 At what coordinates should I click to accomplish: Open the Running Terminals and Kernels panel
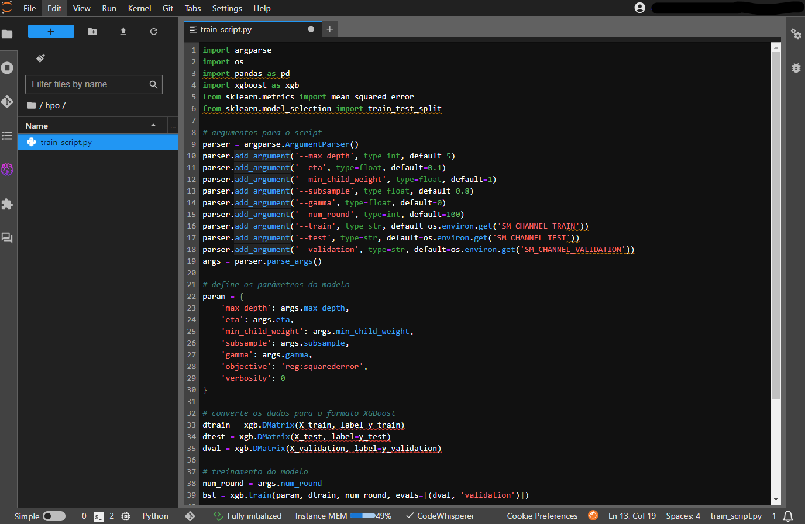pos(7,68)
